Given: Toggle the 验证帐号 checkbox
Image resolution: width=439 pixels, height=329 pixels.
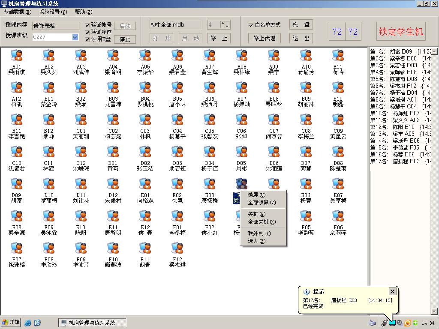Looking at the screenshot, I should coord(87,25).
